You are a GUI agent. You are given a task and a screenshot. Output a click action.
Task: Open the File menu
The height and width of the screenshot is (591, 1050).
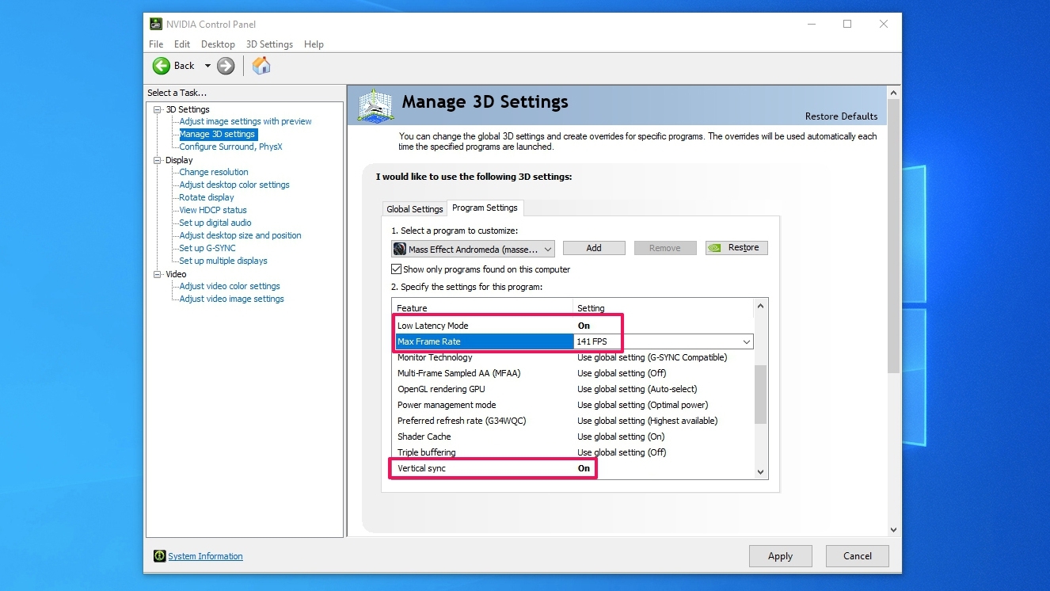click(x=156, y=44)
